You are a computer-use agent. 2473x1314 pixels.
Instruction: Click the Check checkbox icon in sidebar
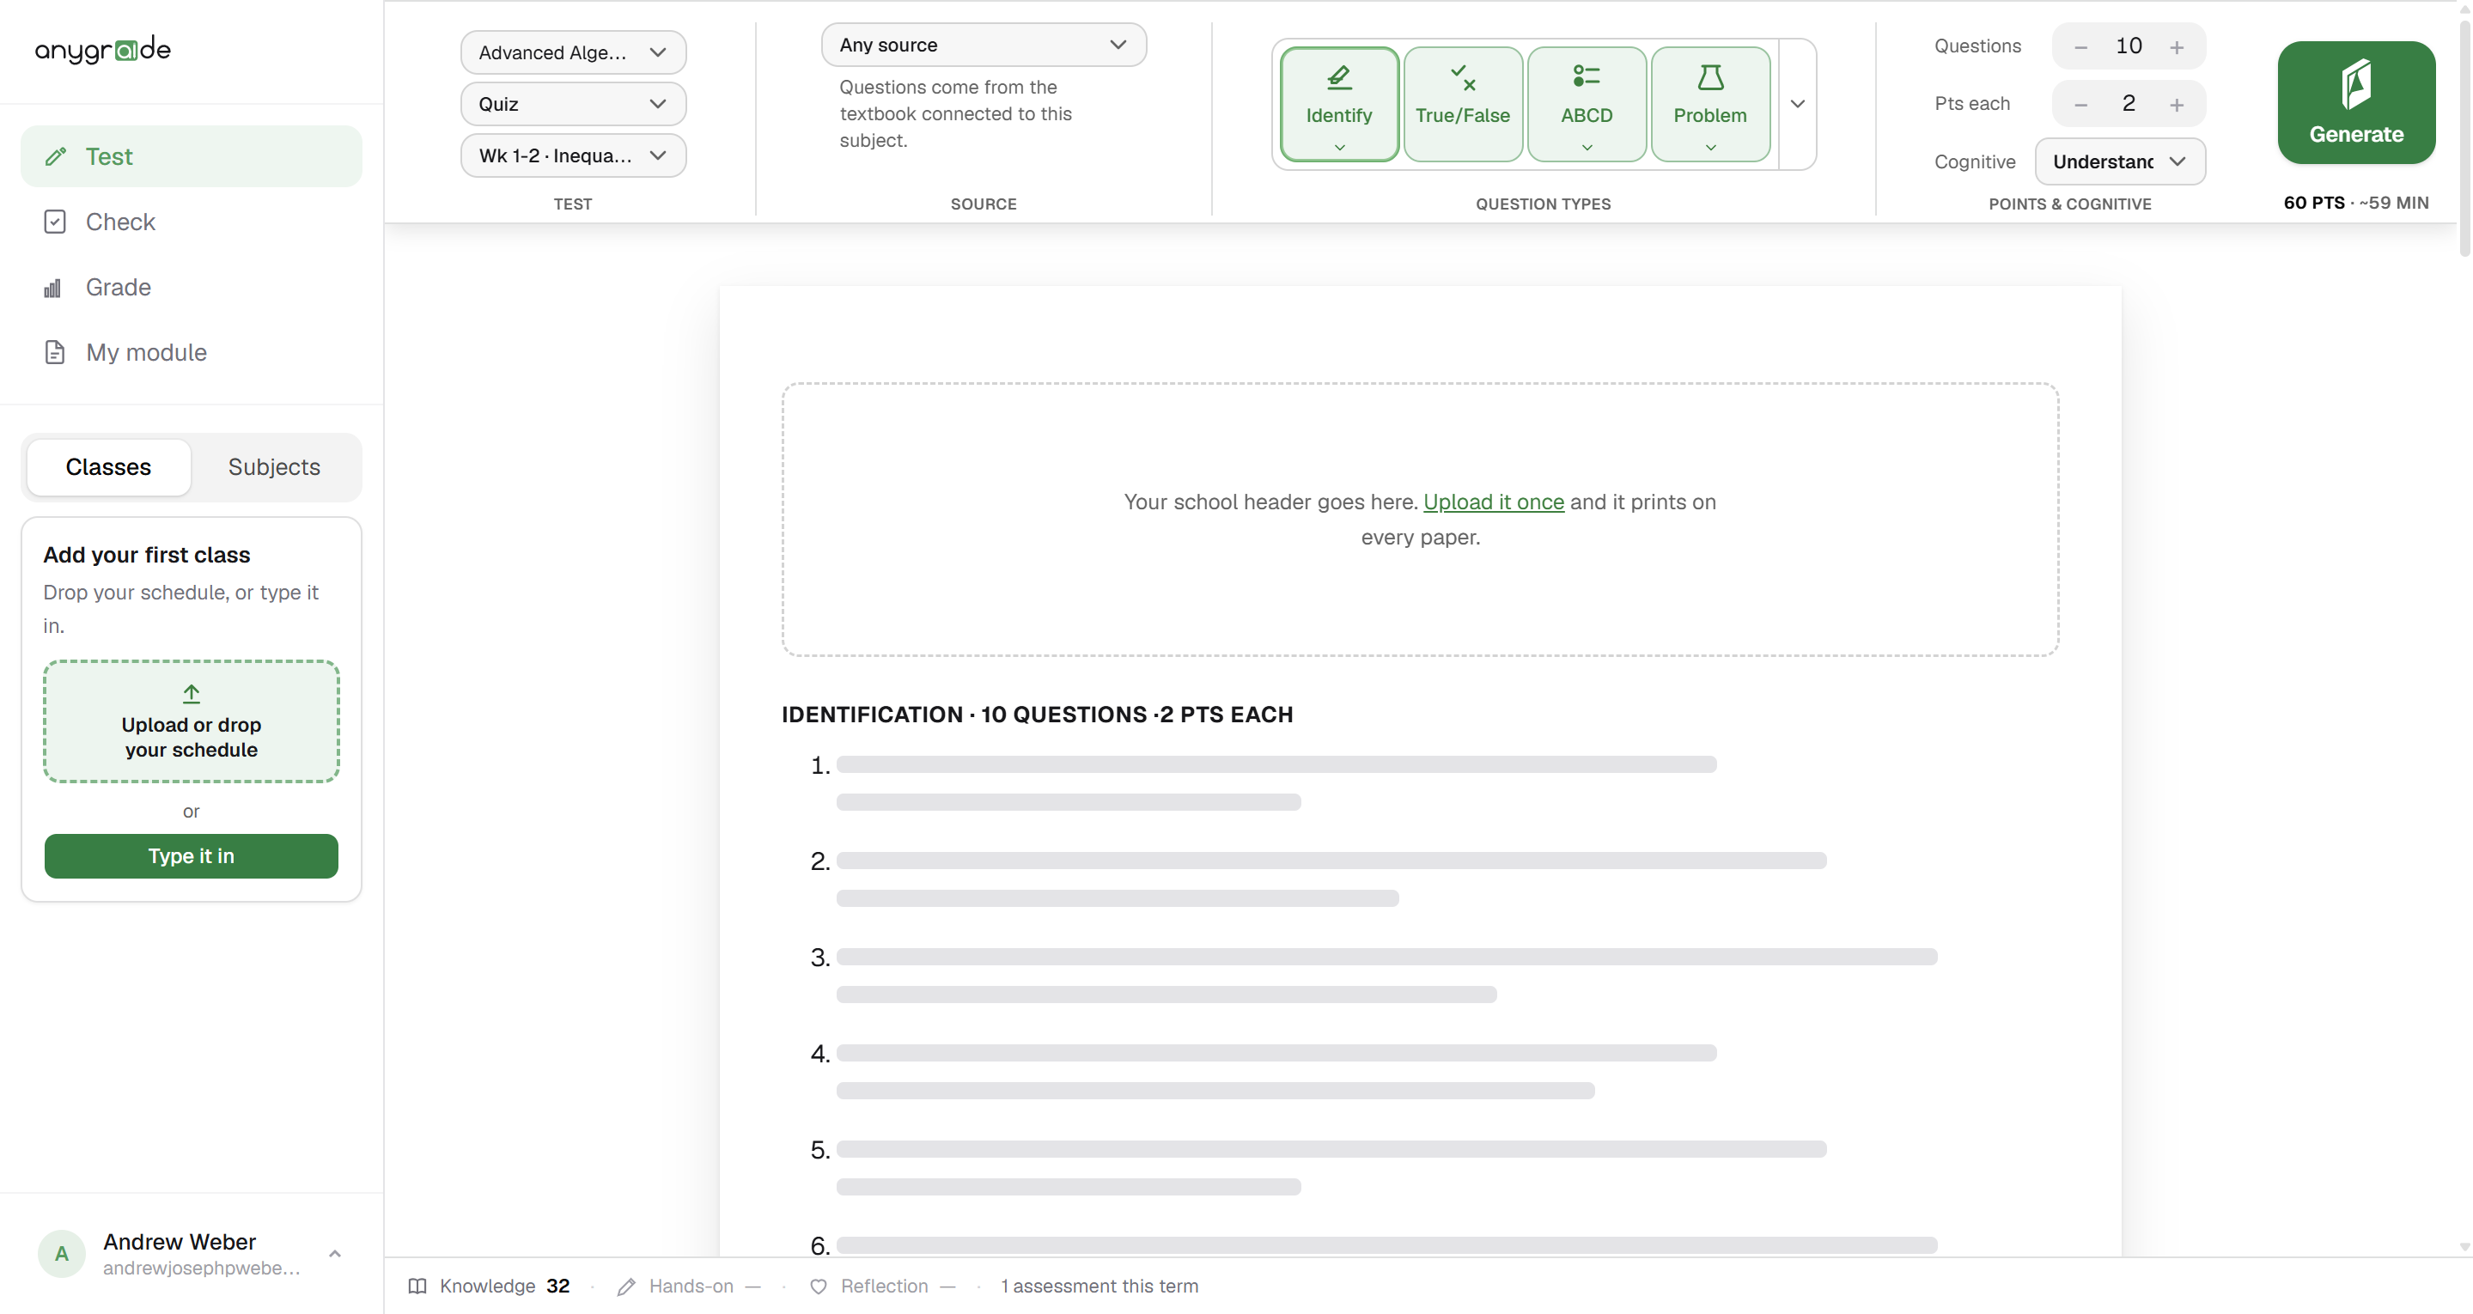tap(55, 222)
